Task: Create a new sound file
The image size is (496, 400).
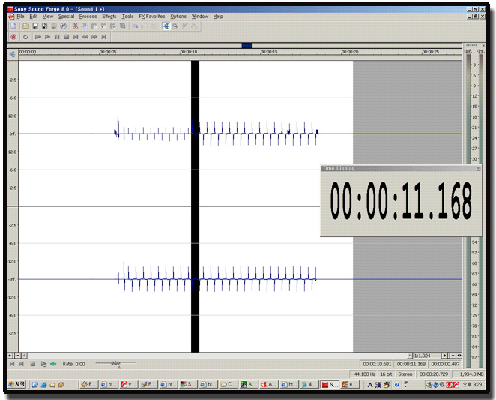Action: click(13, 26)
